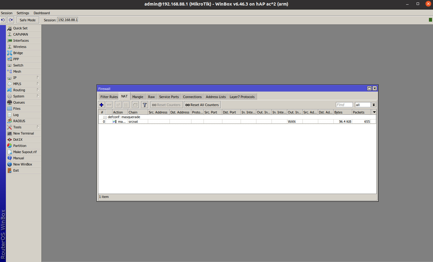This screenshot has width=433, height=262.
Task: Open the Dashboard menu
Action: pyautogui.click(x=42, y=13)
